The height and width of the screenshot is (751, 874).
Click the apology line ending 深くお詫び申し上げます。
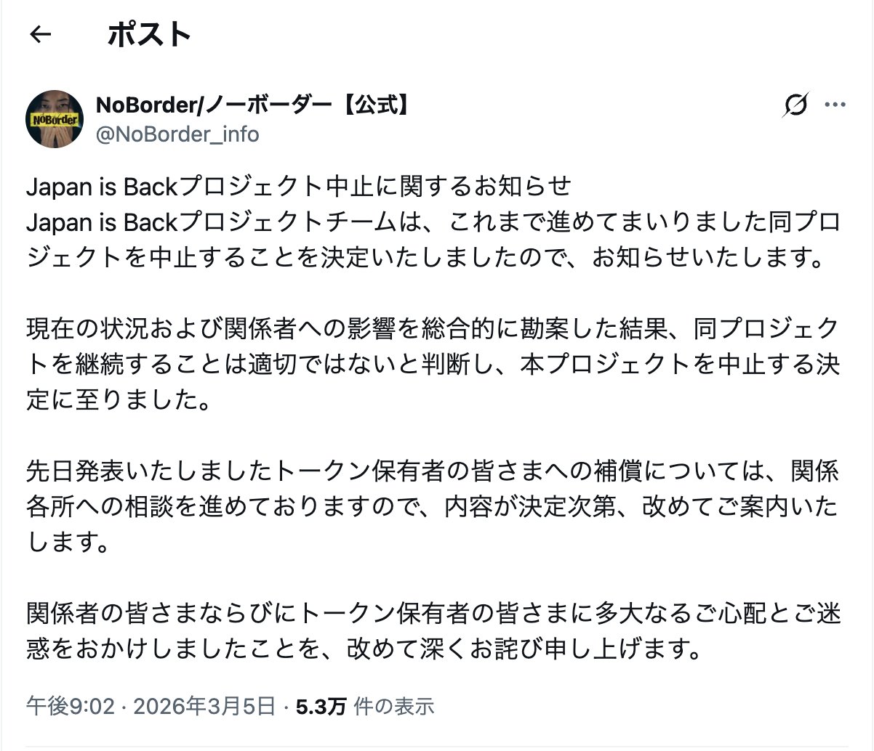click(364, 649)
